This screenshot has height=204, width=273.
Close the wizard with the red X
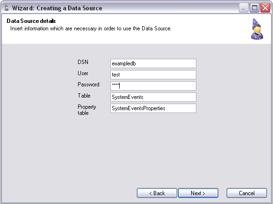tap(265, 8)
